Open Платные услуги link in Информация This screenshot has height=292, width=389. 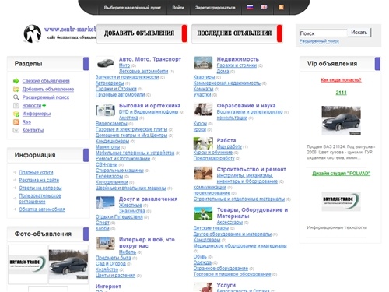[36, 172]
